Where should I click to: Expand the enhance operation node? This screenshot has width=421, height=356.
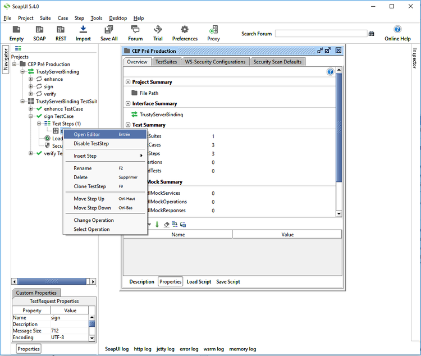[31, 79]
